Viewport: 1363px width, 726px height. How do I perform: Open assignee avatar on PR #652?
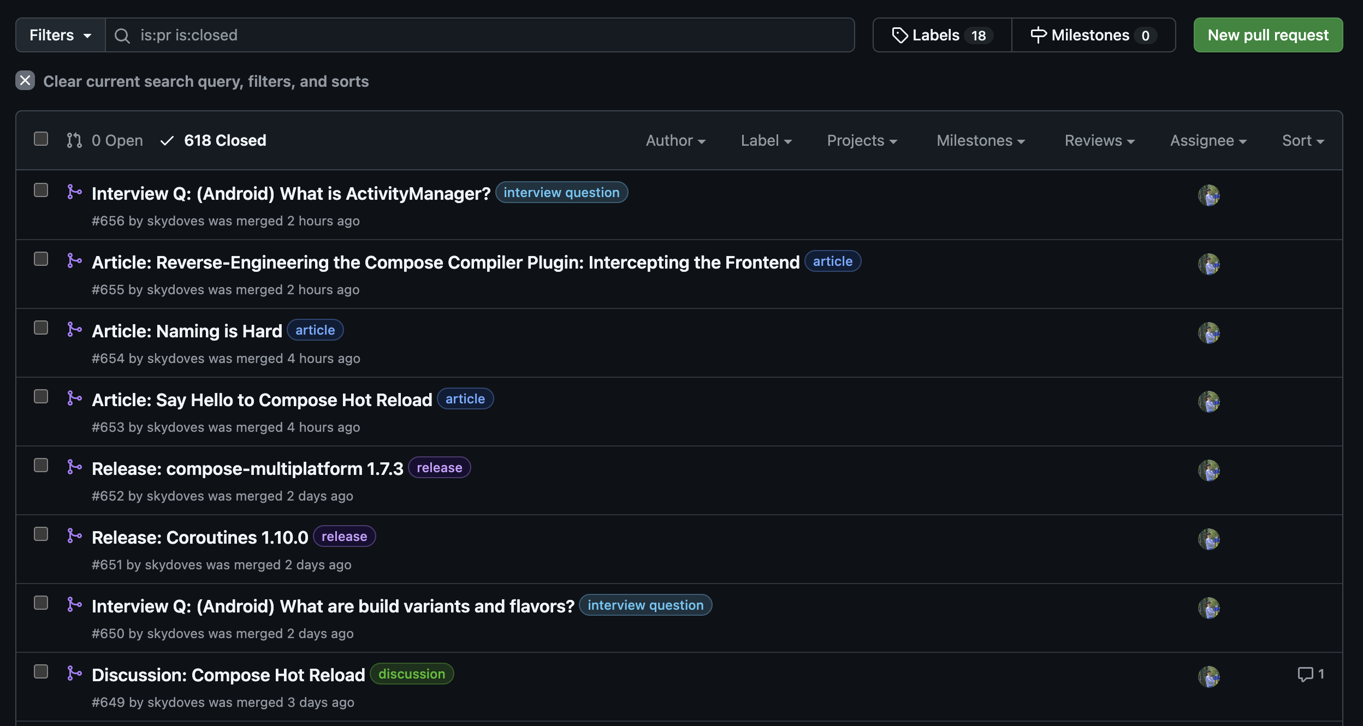click(1208, 470)
